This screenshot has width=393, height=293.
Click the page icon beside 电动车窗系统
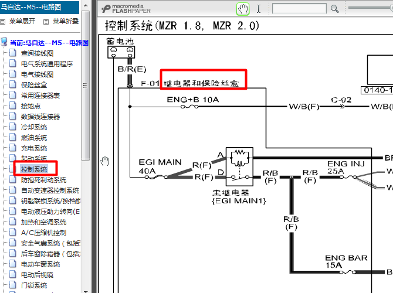(13, 264)
